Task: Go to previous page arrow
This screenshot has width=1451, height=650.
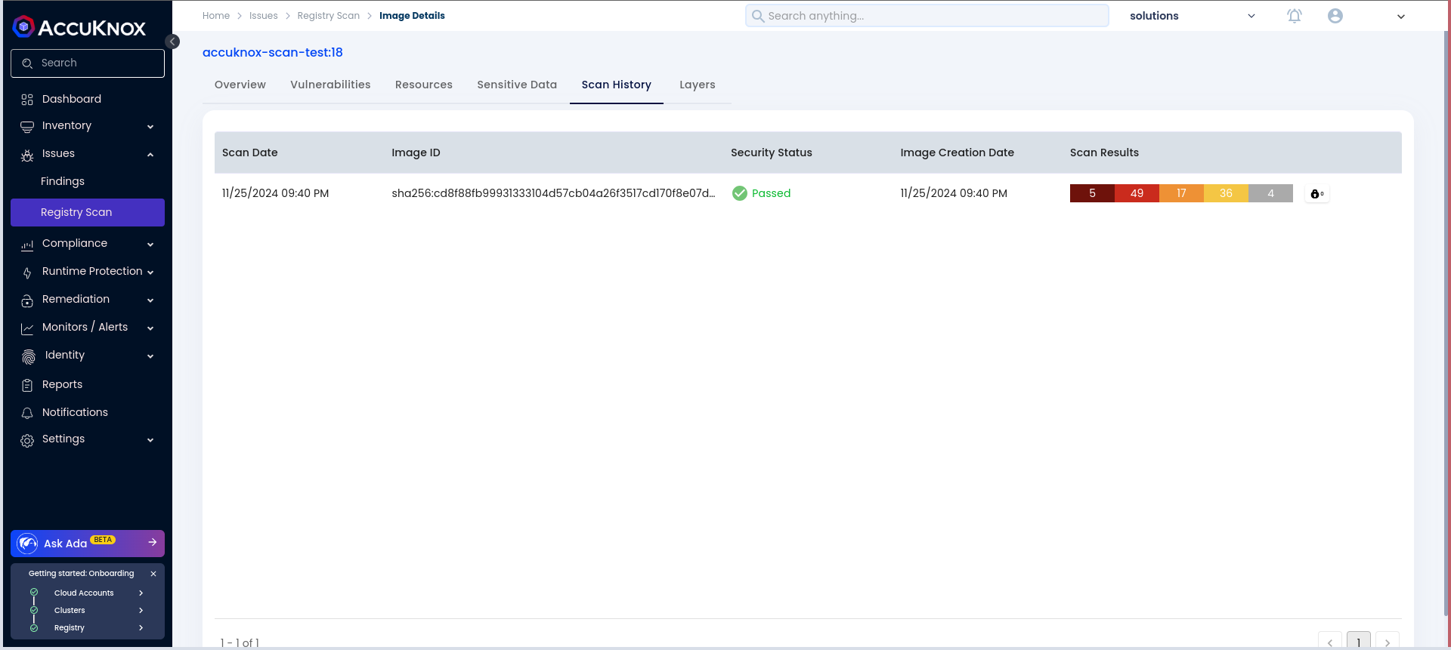Action: 1330,642
